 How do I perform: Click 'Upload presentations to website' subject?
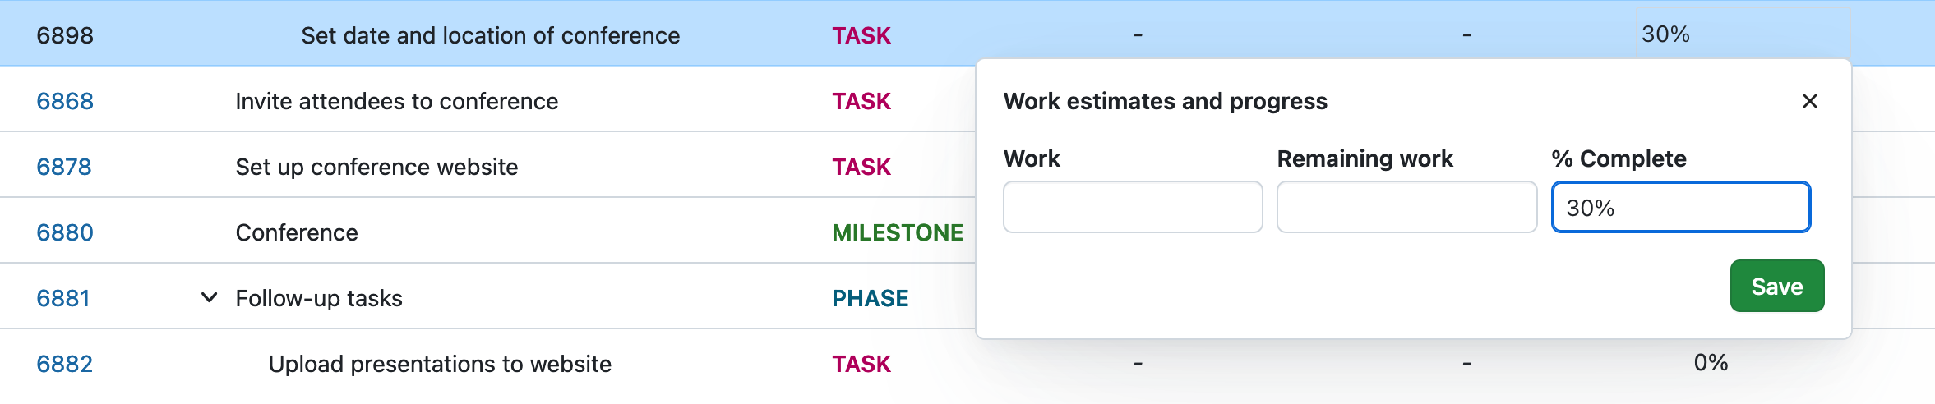[x=440, y=364]
